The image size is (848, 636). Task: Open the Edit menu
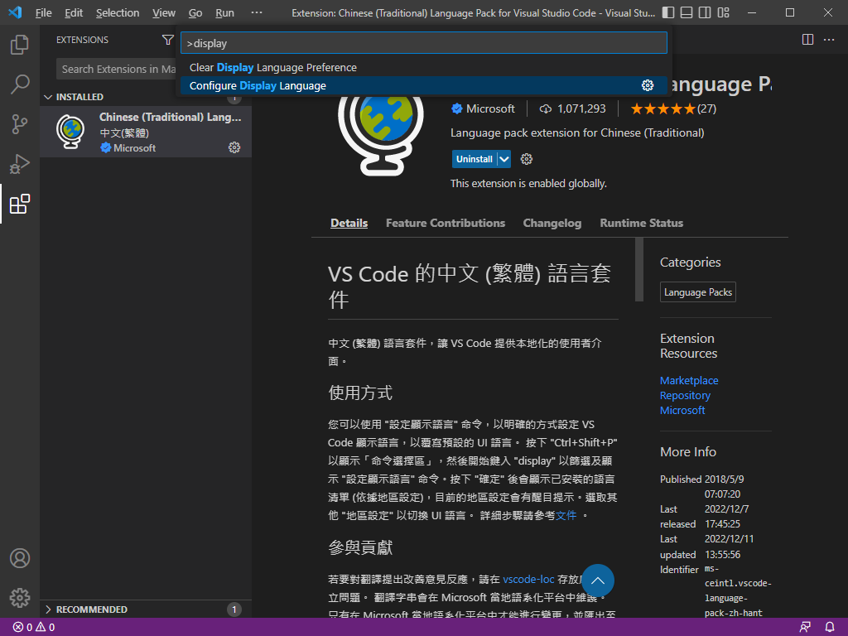click(74, 13)
